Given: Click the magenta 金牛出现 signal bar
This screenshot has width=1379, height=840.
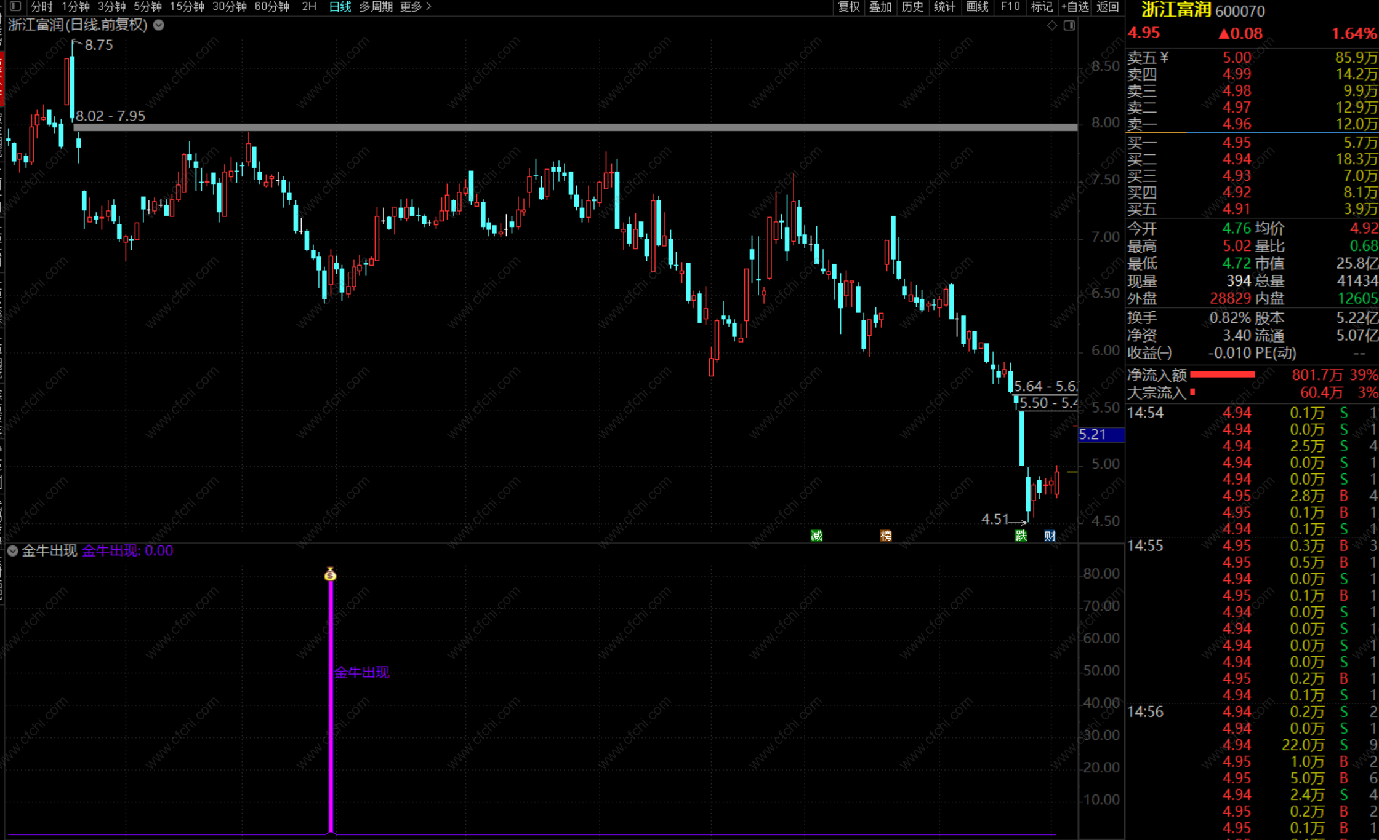Looking at the screenshot, I should tap(331, 707).
